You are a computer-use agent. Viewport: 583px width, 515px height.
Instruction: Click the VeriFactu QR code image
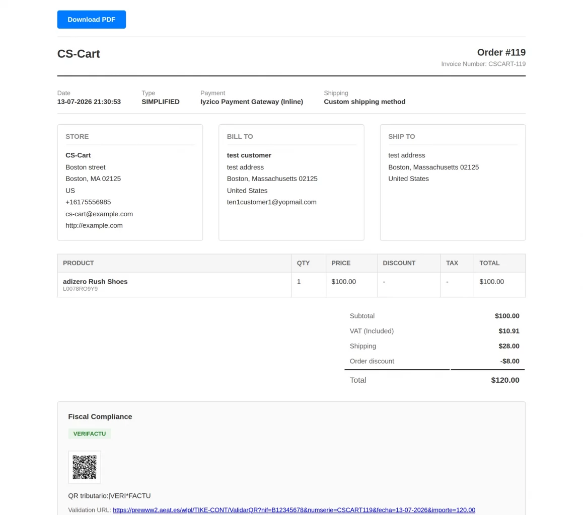tap(85, 467)
